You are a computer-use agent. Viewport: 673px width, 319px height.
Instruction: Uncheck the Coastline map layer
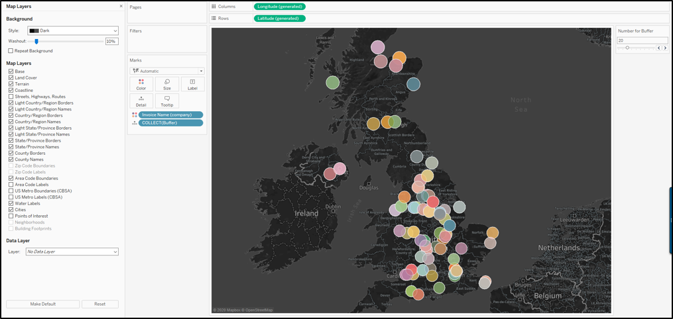[11, 91]
